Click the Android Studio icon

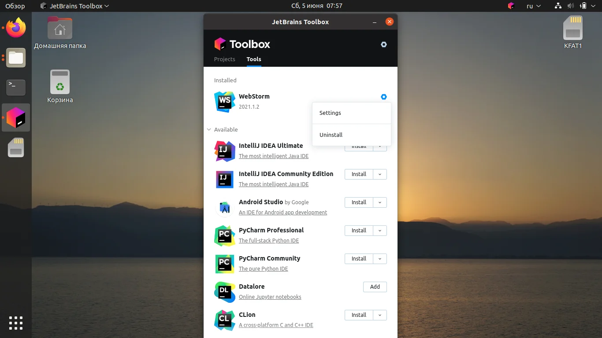point(224,207)
